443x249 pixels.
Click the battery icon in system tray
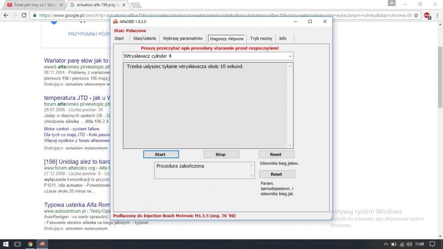point(394,244)
